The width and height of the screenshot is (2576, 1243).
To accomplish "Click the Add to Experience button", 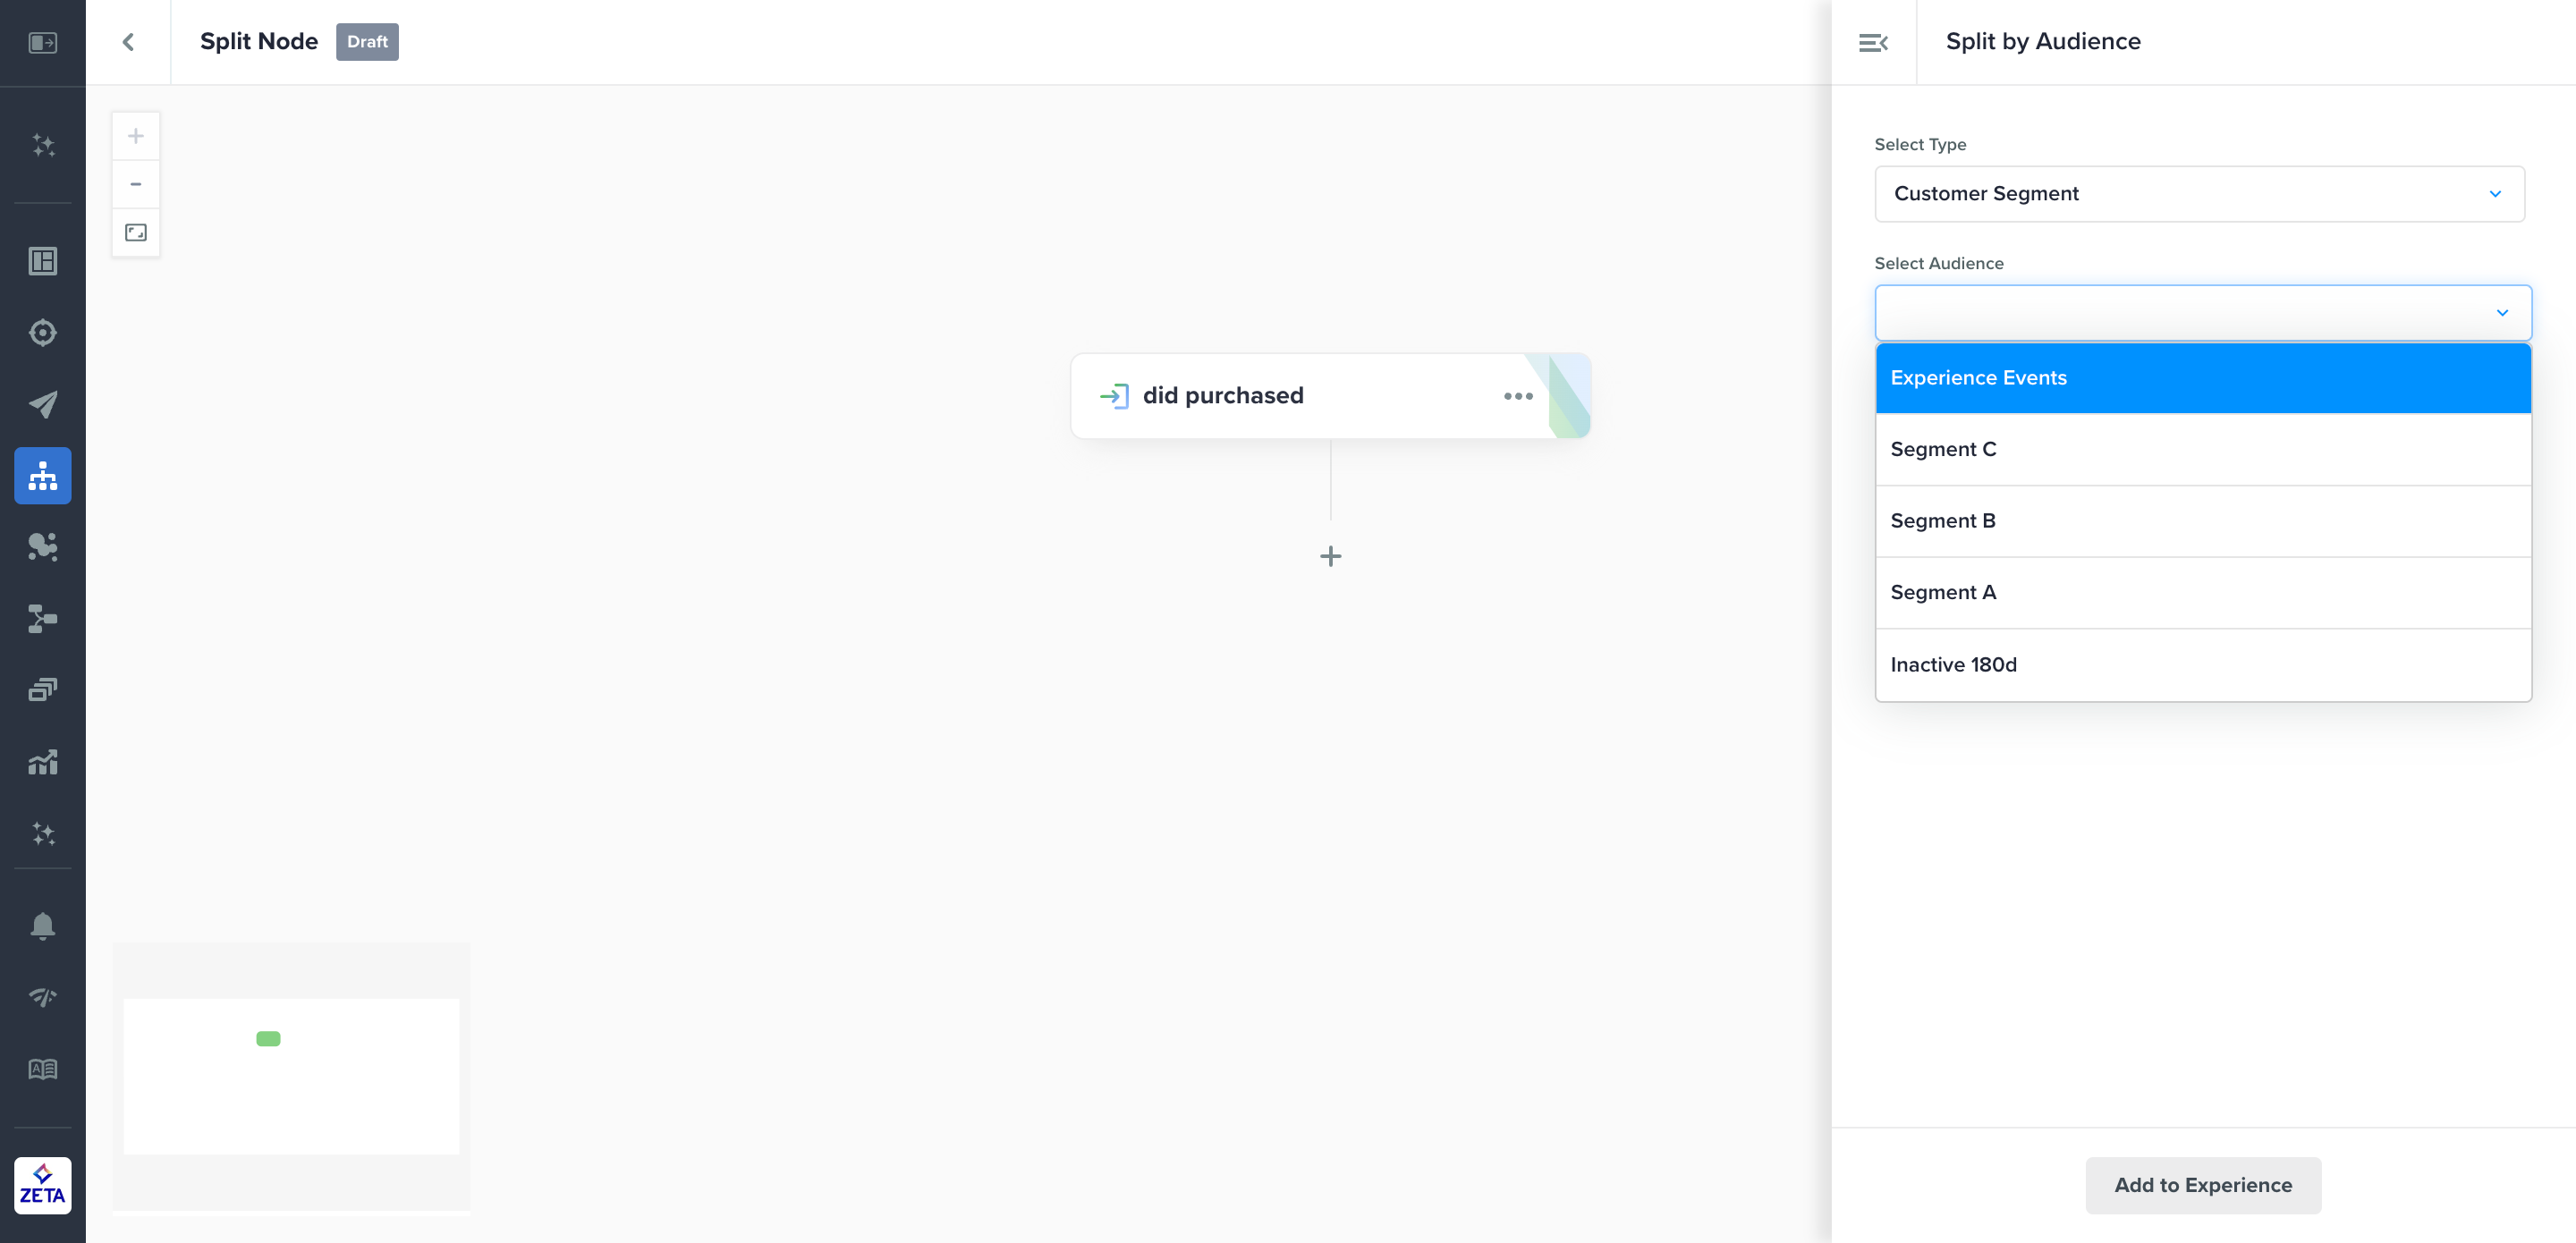I will point(2203,1185).
